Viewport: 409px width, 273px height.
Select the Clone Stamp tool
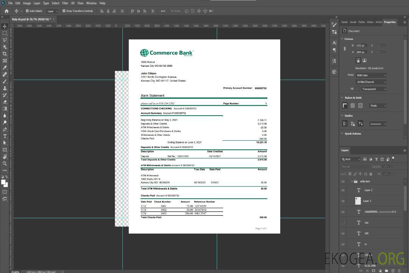coord(5,88)
